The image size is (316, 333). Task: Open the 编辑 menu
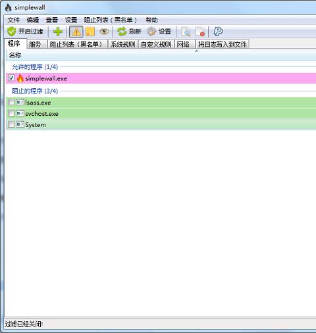(33, 20)
